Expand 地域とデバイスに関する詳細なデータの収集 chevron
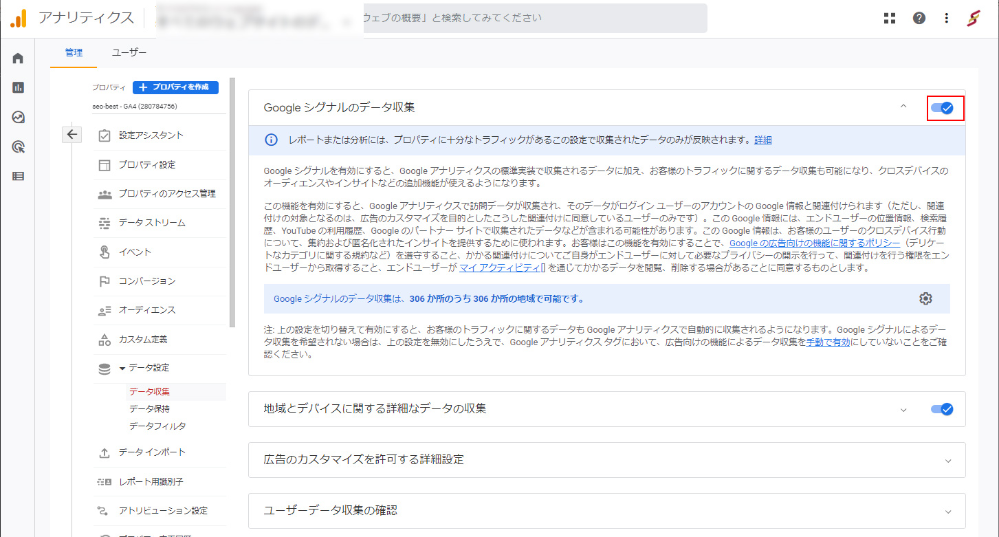The width and height of the screenshot is (999, 537). [903, 410]
